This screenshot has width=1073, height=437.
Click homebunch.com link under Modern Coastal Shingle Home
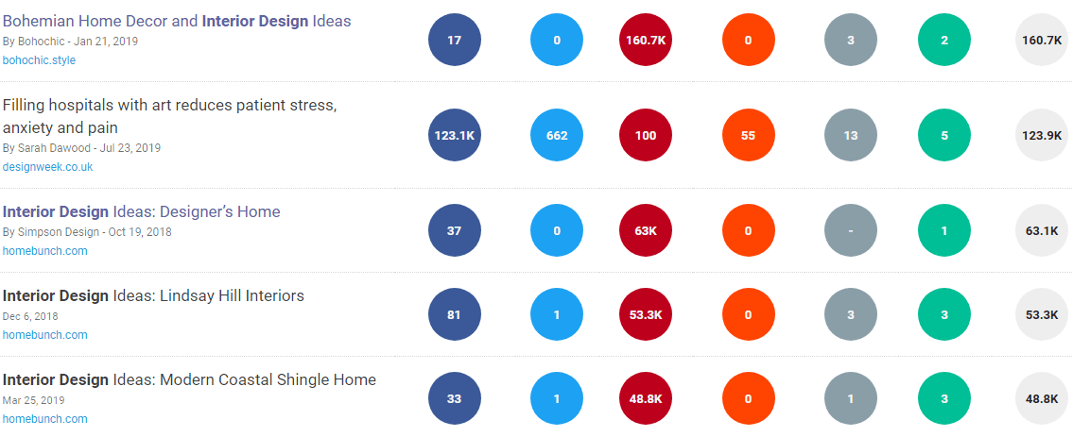coord(44,419)
